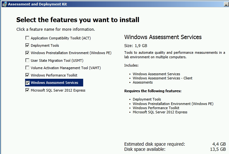Enable Application Compatibility Toolkit (ACT) checkbox
This screenshot has height=154, width=229.
pyautogui.click(x=27, y=38)
